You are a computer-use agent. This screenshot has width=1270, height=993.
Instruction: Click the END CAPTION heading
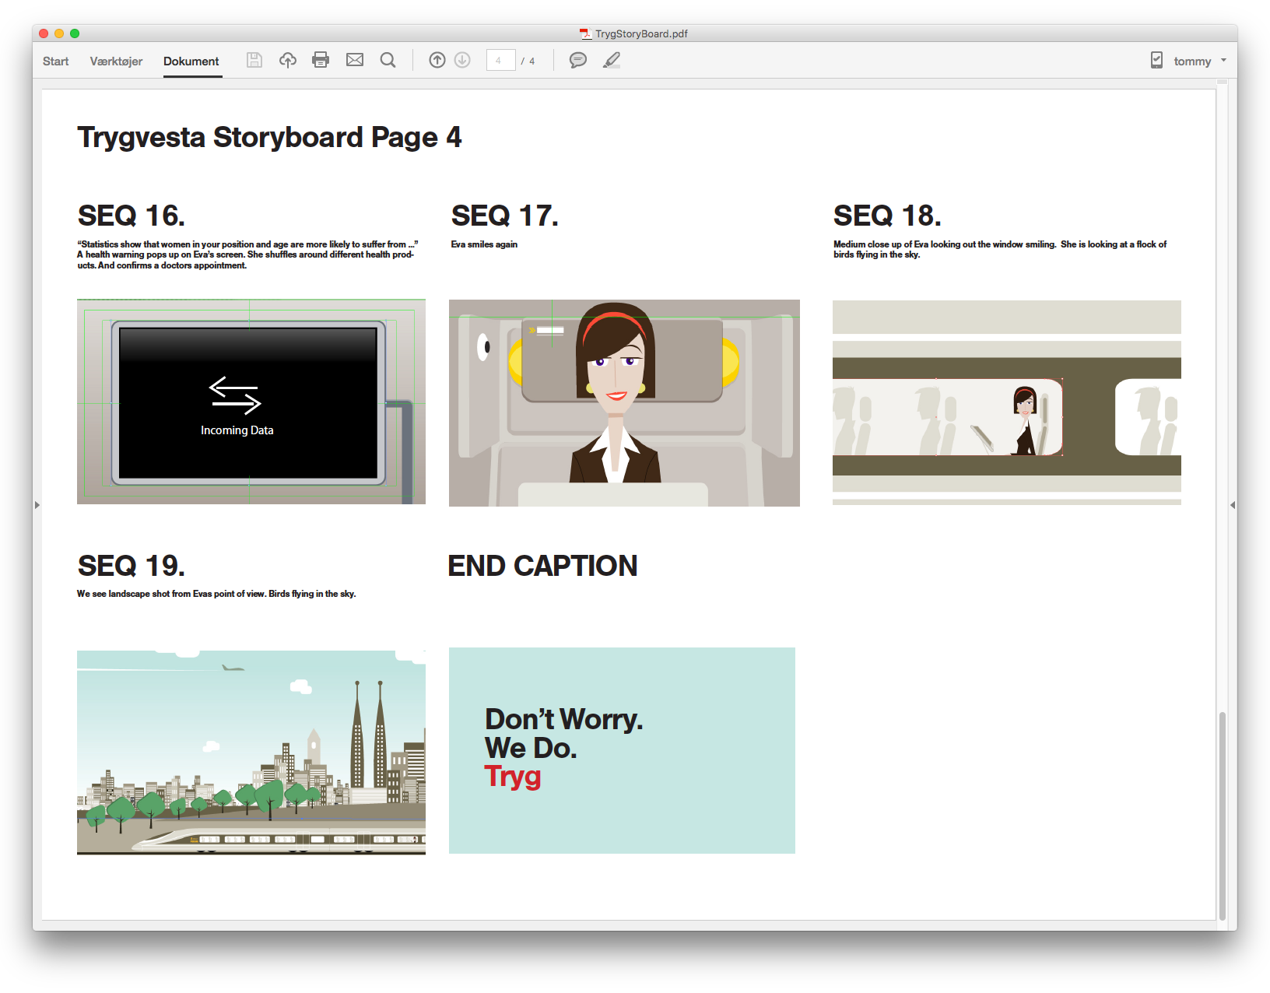tap(542, 566)
